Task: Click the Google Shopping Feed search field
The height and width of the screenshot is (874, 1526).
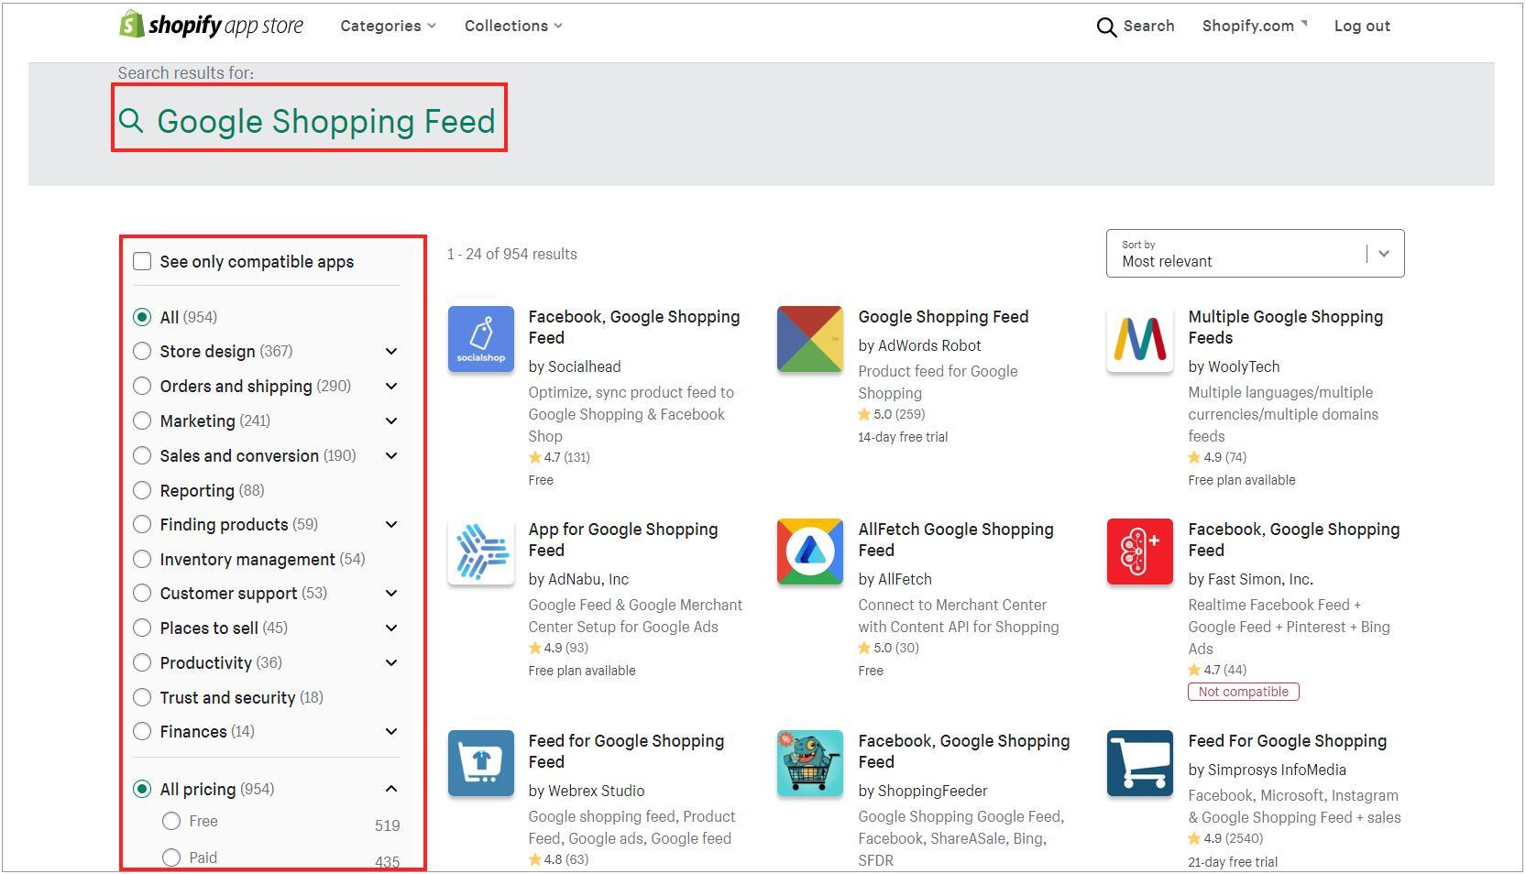Action: pos(309,118)
